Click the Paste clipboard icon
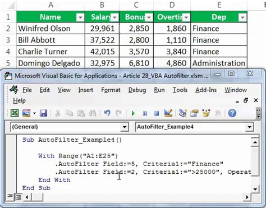The image size is (266, 208). (81, 113)
